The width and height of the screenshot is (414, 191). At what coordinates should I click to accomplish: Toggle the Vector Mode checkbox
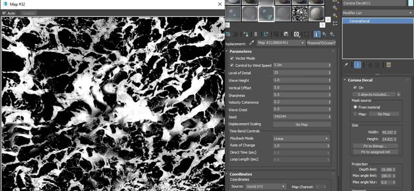tap(232, 58)
